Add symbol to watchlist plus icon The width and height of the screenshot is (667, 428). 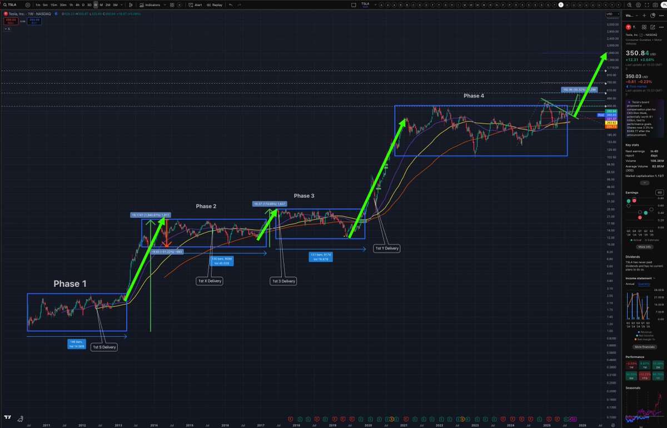tap(644, 16)
